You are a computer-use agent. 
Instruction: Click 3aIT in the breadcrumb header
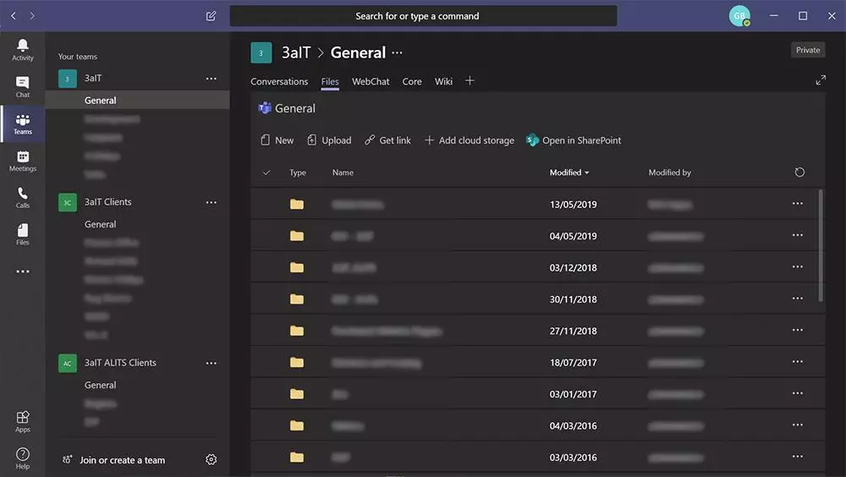296,53
